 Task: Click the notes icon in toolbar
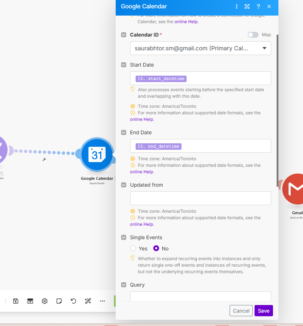tap(59, 301)
